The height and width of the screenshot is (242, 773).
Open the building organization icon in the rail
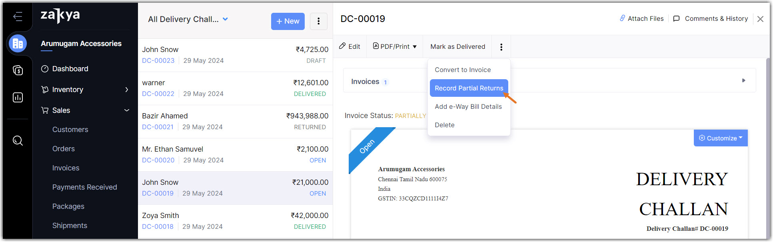pyautogui.click(x=18, y=44)
